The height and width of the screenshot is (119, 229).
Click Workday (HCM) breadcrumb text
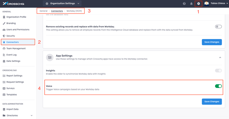pos(74,11)
